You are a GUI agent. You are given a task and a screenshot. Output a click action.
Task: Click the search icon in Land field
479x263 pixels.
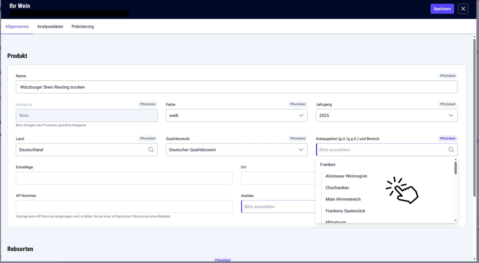(151, 150)
